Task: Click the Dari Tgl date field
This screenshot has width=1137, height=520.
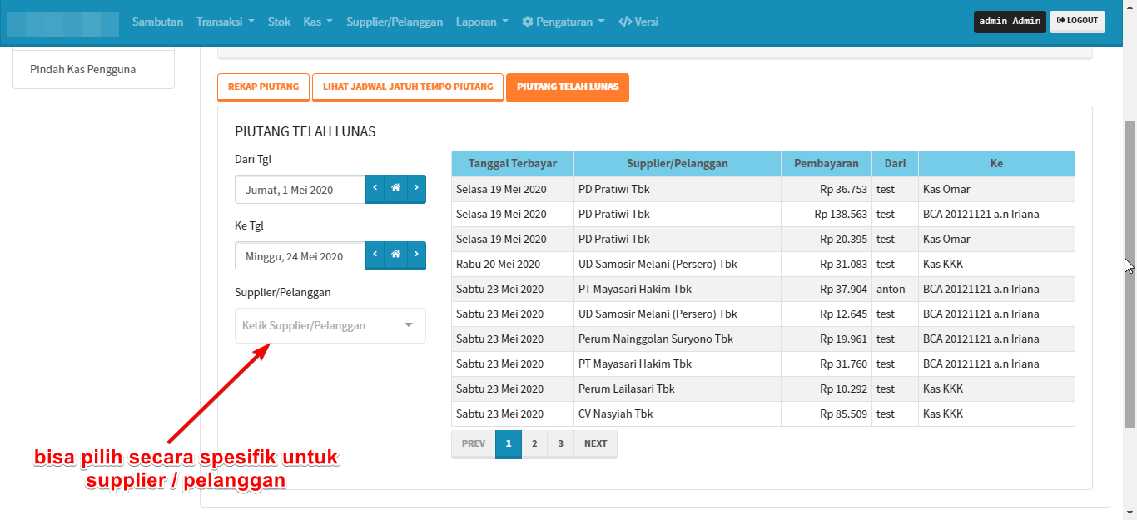Action: tap(300, 190)
